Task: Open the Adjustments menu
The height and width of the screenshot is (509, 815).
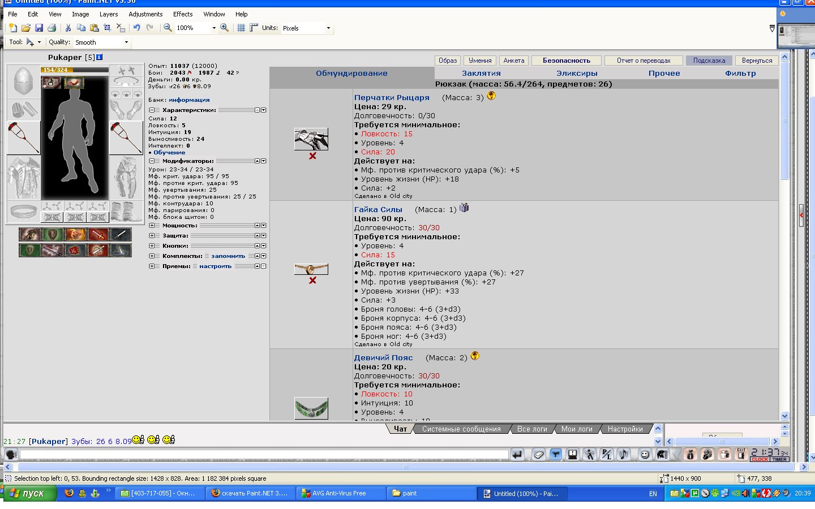Action: pyautogui.click(x=145, y=14)
